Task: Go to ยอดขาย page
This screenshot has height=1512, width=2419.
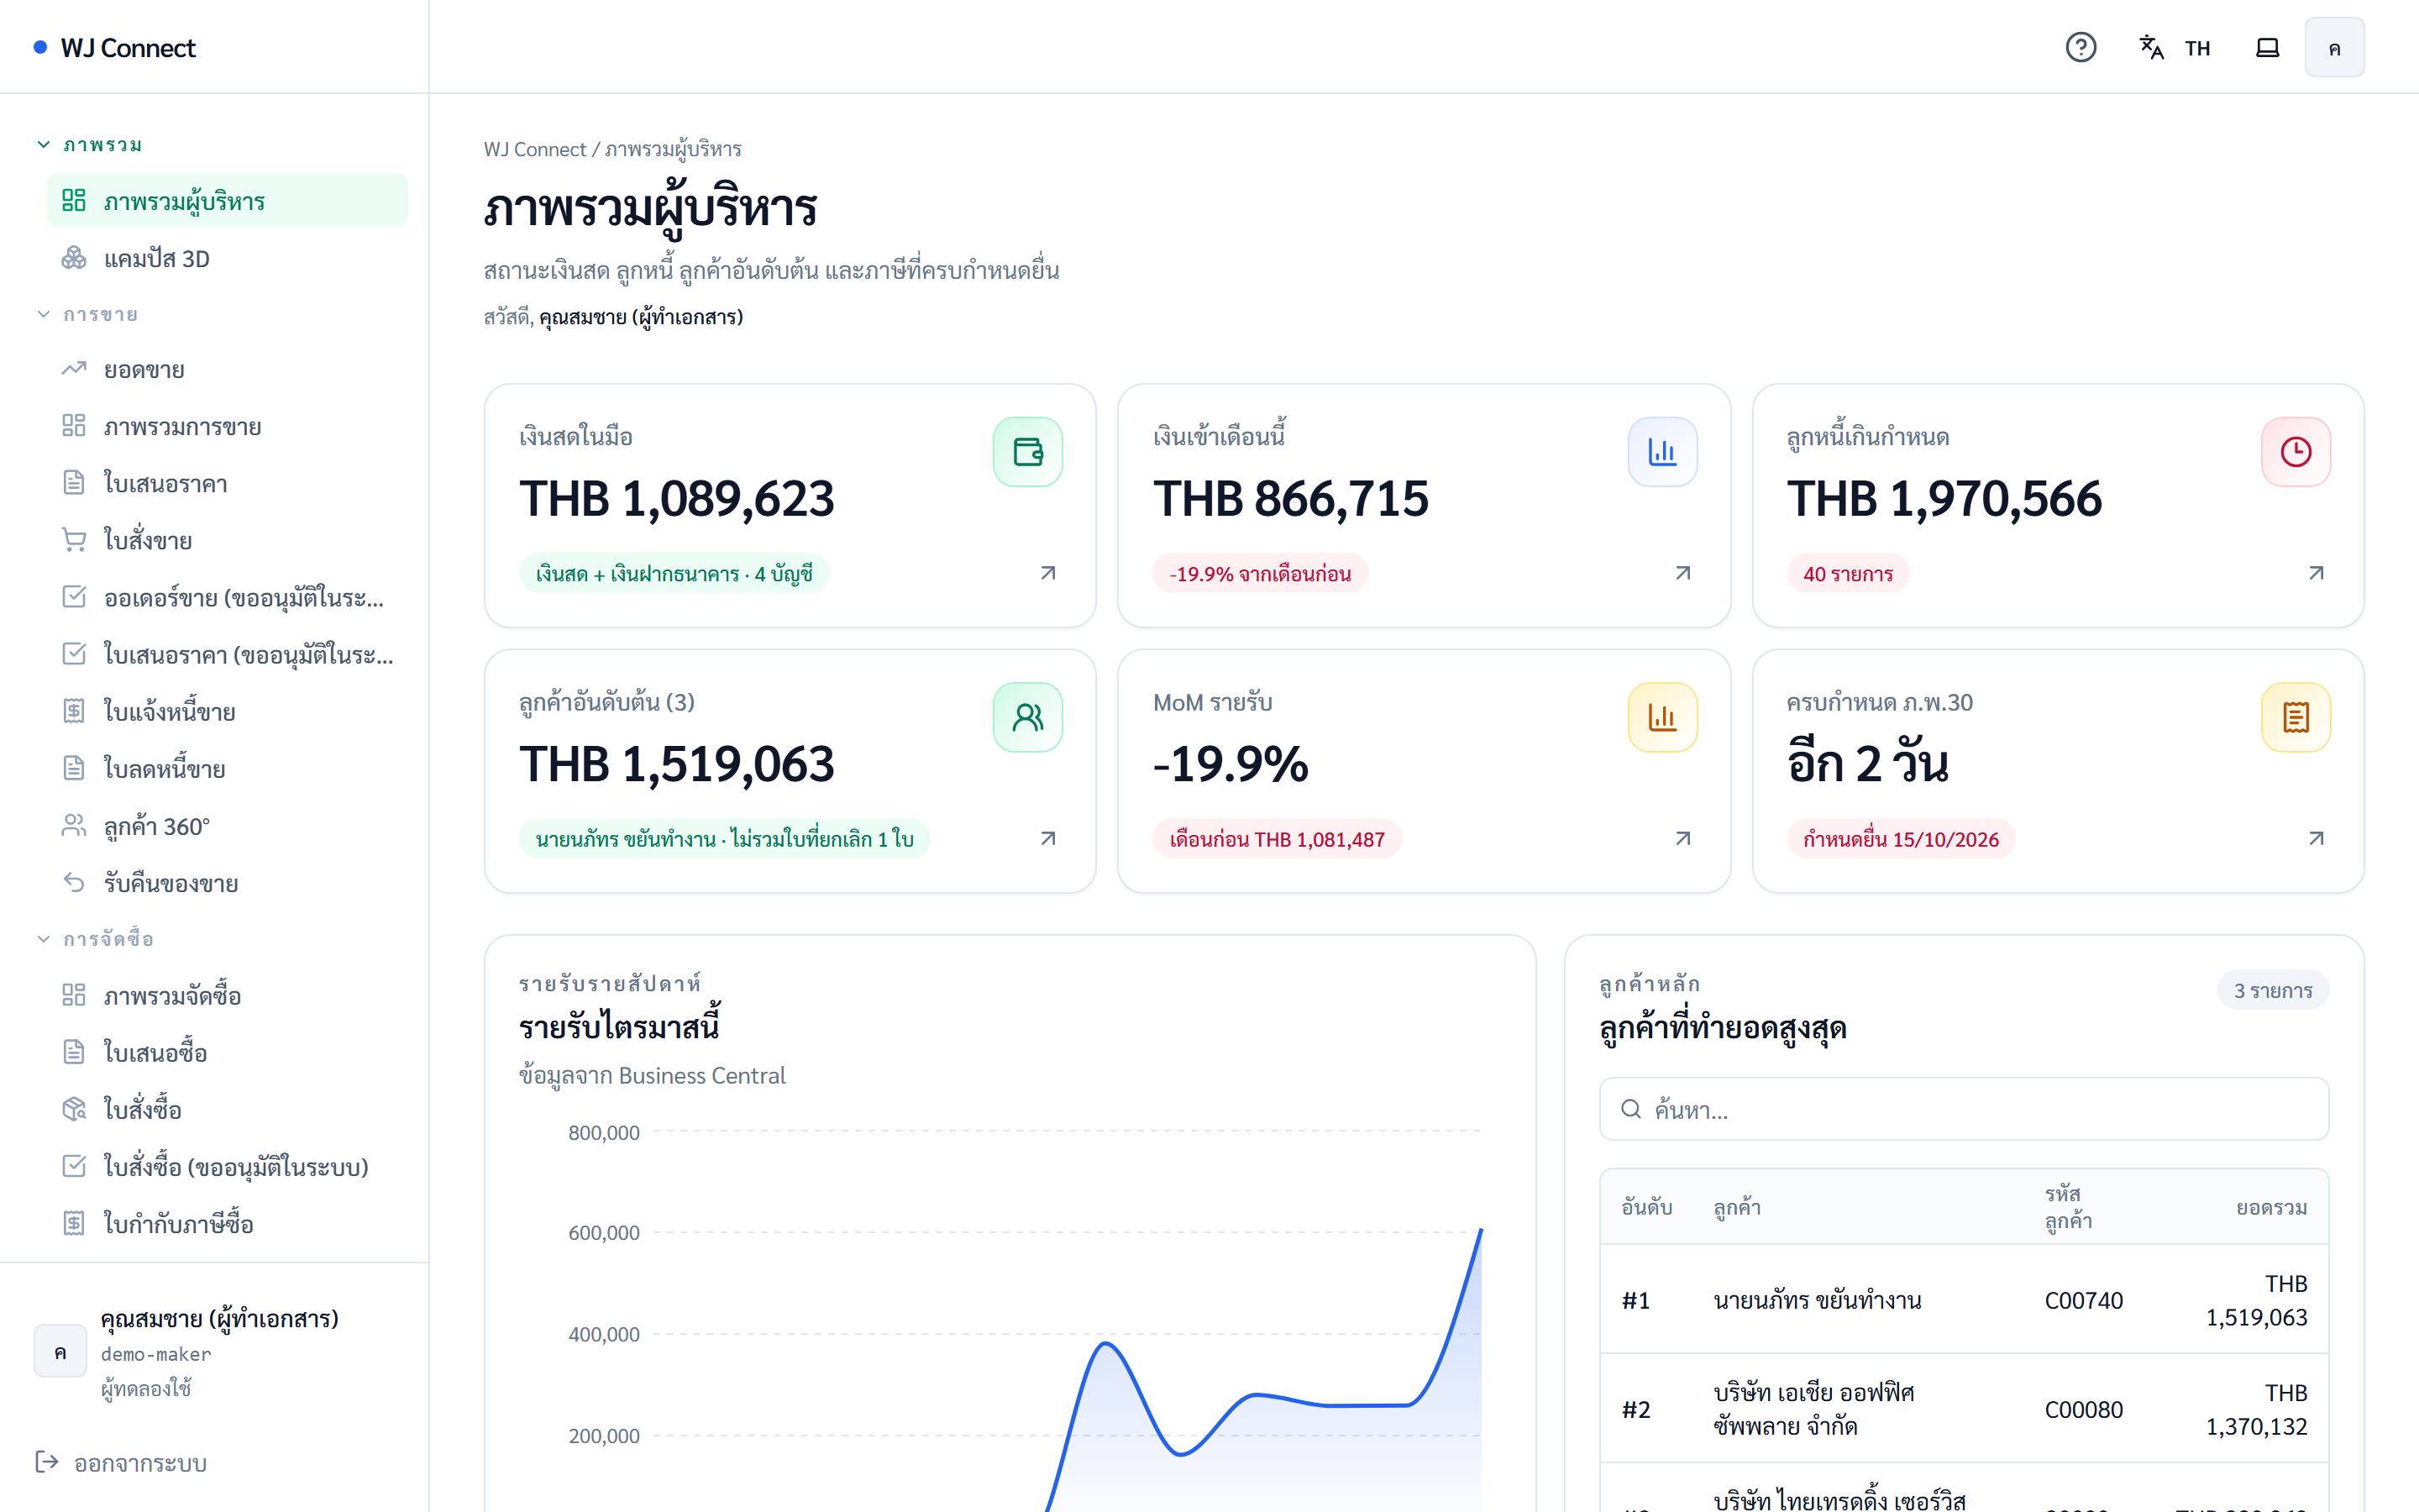Action: (227, 369)
